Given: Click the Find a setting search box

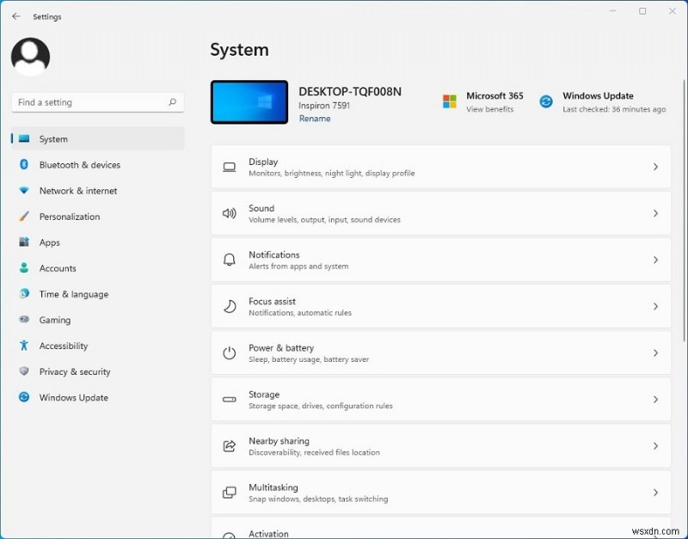Looking at the screenshot, I should tap(97, 102).
